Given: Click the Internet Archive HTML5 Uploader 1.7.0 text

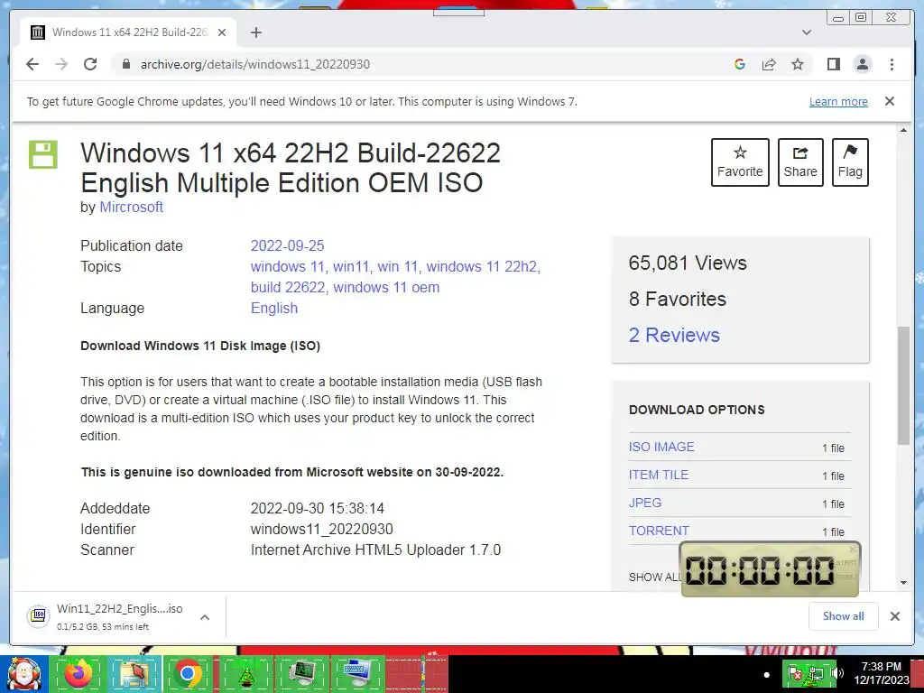Looking at the screenshot, I should pyautogui.click(x=375, y=550).
